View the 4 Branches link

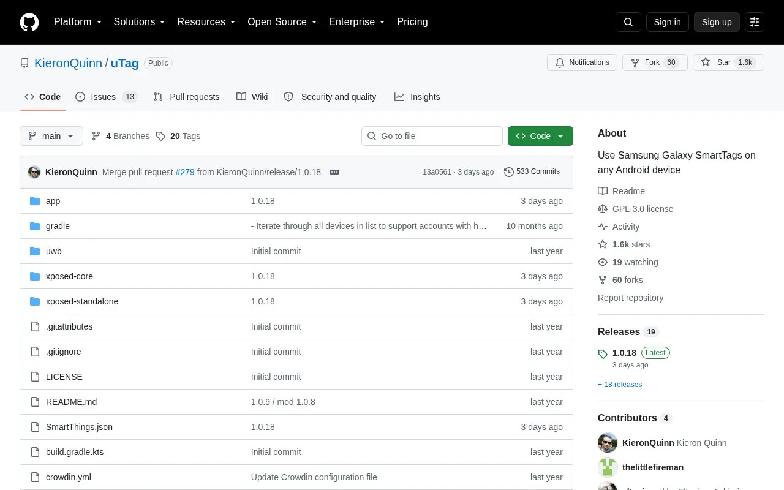tap(121, 136)
